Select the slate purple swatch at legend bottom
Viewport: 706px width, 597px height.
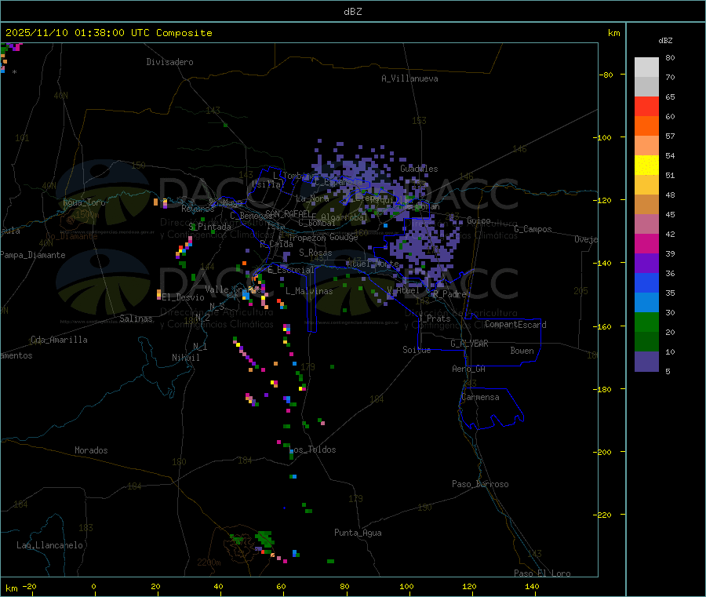[646, 361]
